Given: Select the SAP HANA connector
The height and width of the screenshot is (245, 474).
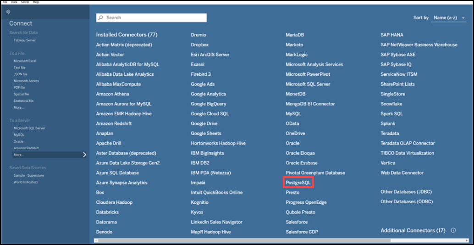Looking at the screenshot, I should click(x=392, y=35).
